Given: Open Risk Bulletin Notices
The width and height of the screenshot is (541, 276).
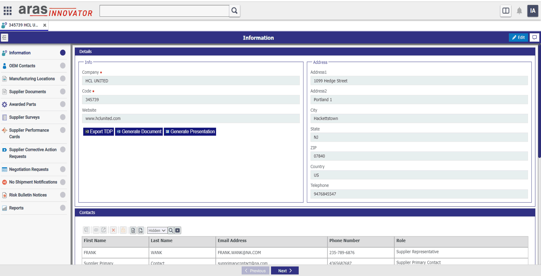Looking at the screenshot, I should (x=28, y=195).
